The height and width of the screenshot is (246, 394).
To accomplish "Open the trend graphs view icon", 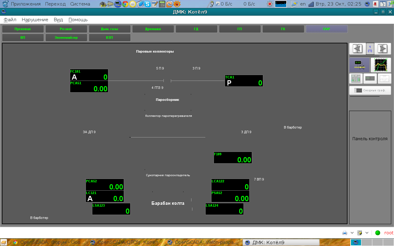I will pyautogui.click(x=381, y=65).
